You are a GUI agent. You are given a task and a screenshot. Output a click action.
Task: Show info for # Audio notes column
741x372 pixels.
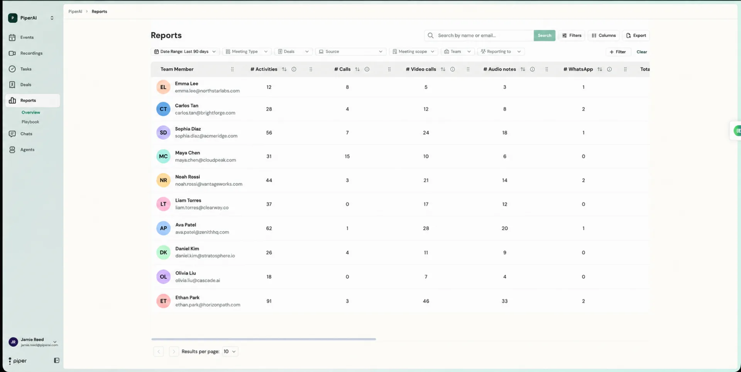[x=533, y=70]
